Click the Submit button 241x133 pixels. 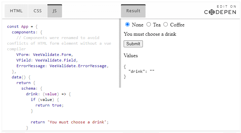click(x=133, y=44)
